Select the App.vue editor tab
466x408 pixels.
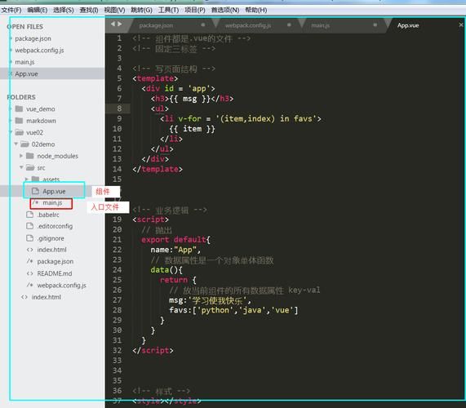(408, 25)
